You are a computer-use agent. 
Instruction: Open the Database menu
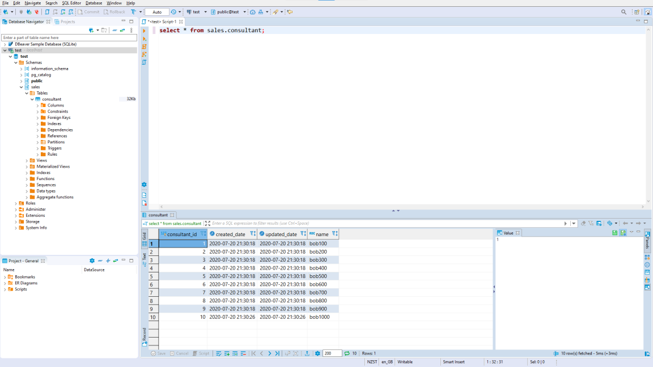[94, 3]
